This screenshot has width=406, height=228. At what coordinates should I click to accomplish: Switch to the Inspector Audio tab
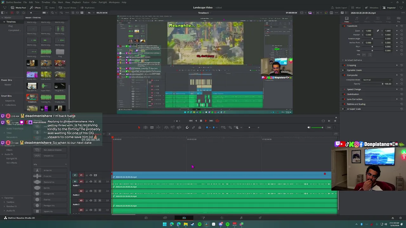coord(357,20)
